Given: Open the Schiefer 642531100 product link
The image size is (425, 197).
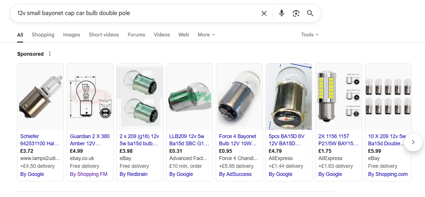Looking at the screenshot, I should pos(40,140).
